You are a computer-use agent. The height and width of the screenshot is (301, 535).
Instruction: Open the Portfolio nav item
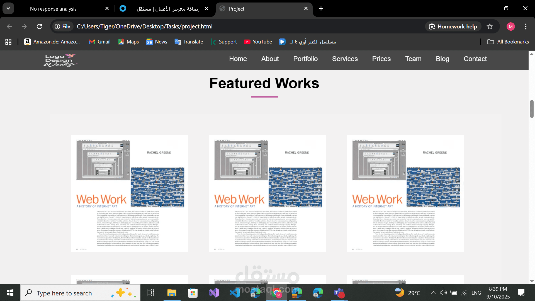pos(305,59)
